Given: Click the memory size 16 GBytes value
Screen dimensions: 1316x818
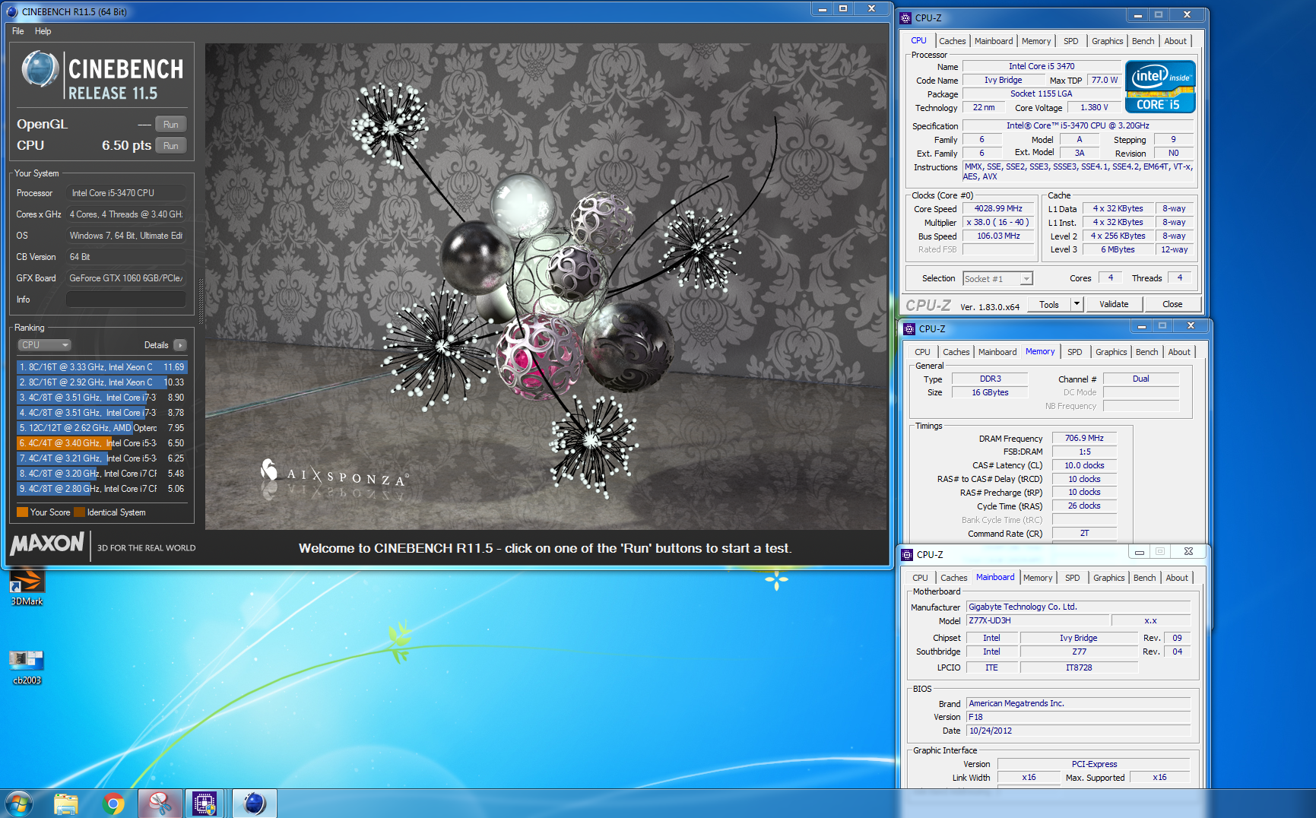Looking at the screenshot, I should tap(990, 393).
